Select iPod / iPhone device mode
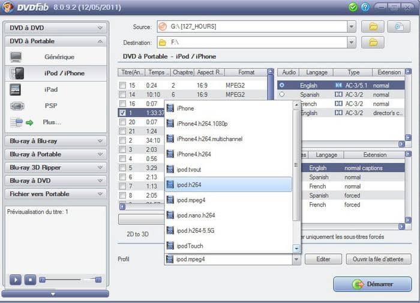Screen dimensions: 420x303 (x=55, y=73)
